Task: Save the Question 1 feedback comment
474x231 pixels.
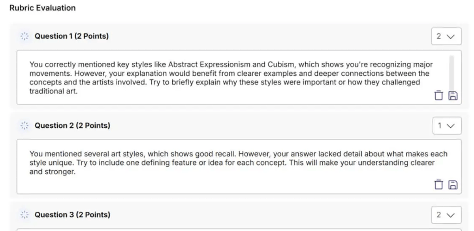Action: [x=453, y=95]
